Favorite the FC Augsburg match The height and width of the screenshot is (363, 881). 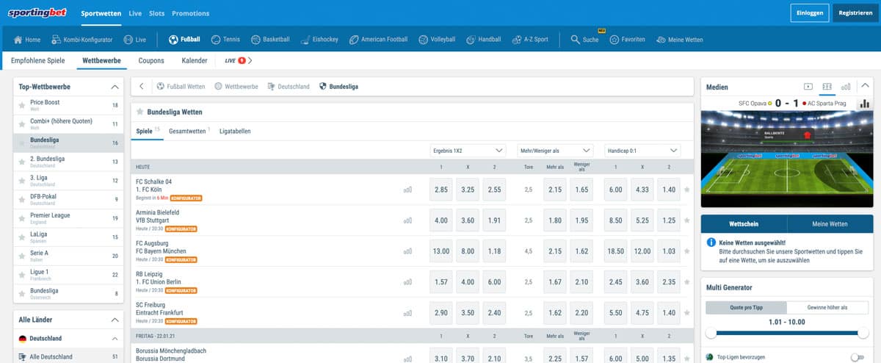(x=687, y=251)
